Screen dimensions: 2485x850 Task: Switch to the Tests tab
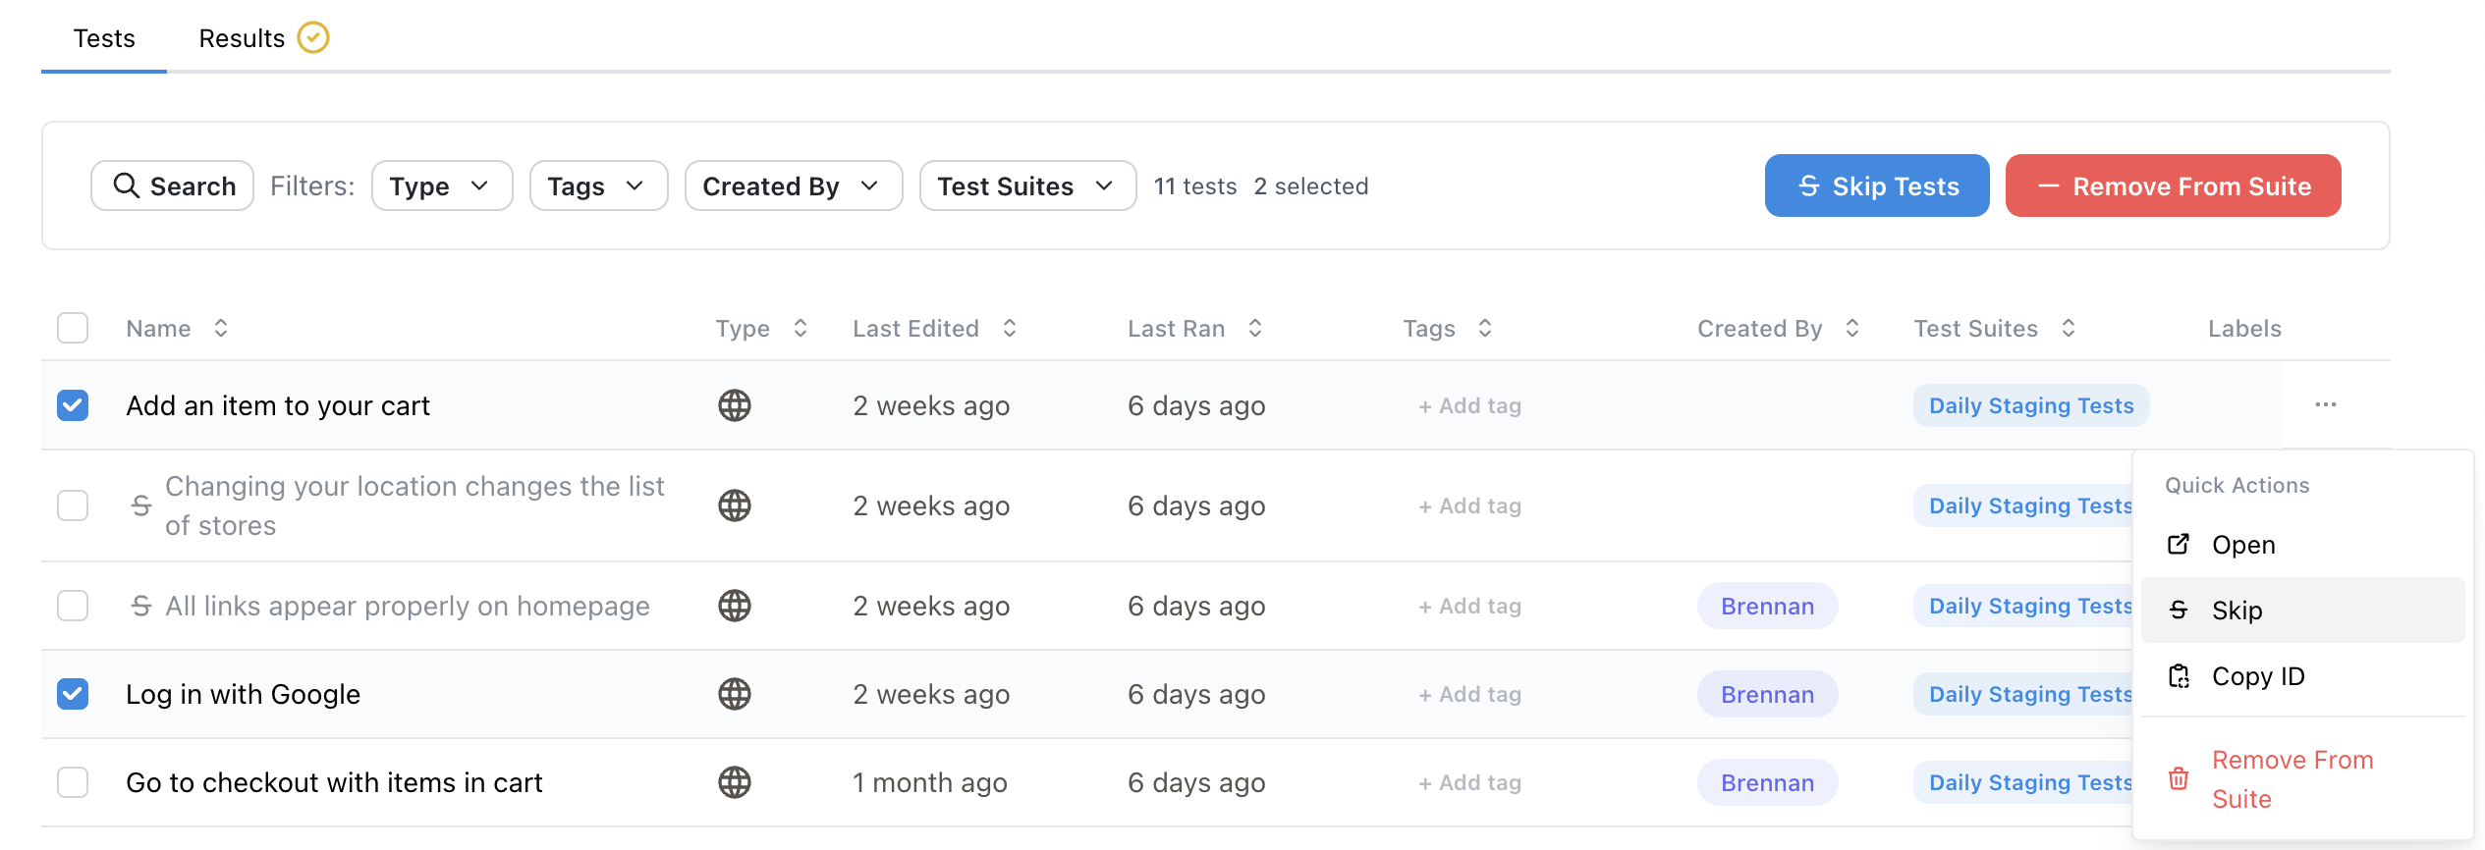coord(104,38)
